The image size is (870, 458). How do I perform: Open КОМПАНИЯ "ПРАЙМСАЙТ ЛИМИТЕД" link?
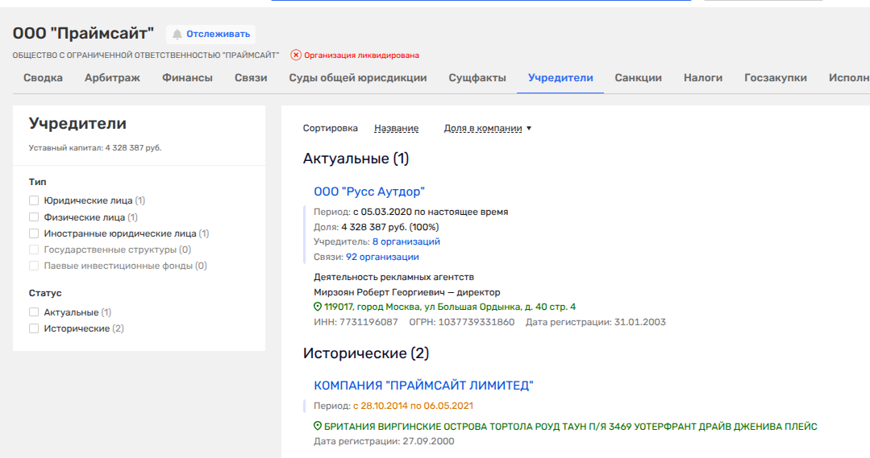423,386
